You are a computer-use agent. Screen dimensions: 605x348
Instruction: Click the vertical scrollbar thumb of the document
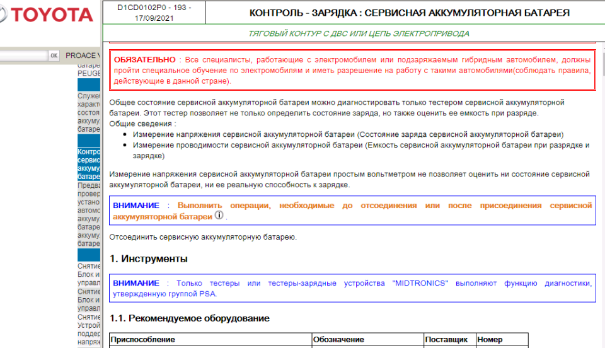602,64
